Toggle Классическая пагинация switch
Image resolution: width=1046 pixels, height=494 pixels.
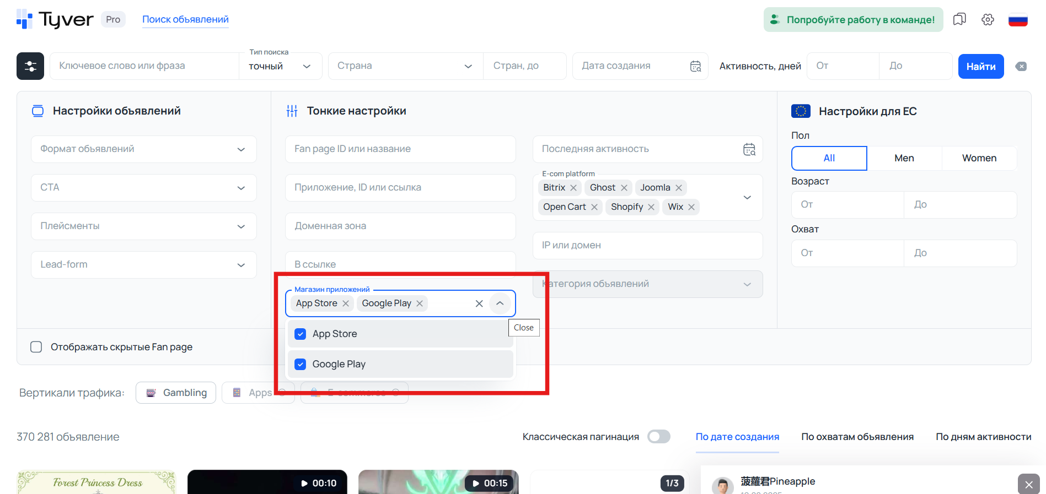[659, 437]
